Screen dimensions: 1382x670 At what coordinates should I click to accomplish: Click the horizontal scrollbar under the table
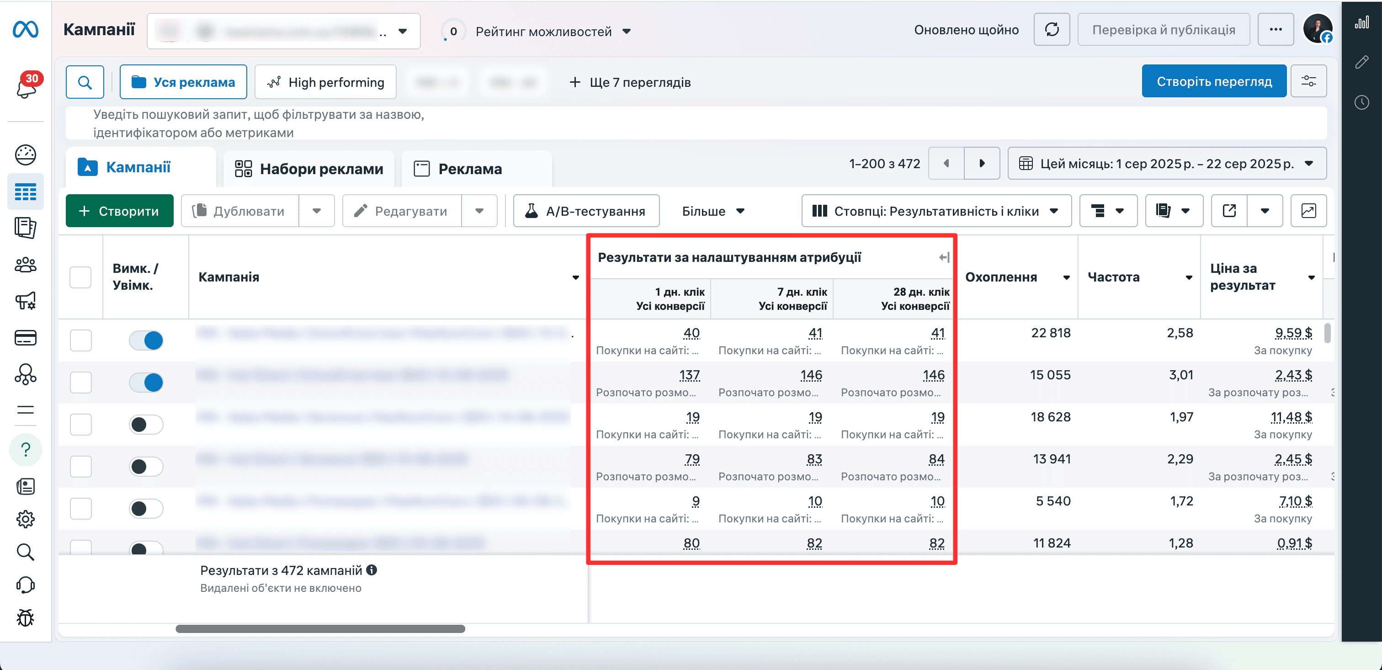click(320, 629)
